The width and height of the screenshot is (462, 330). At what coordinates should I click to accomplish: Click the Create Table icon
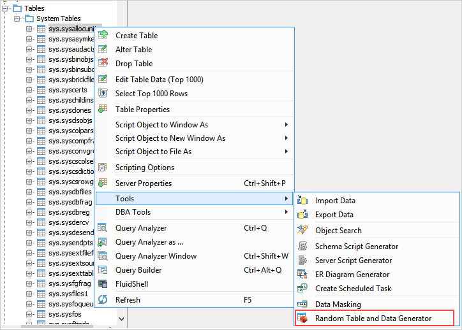[x=103, y=36]
